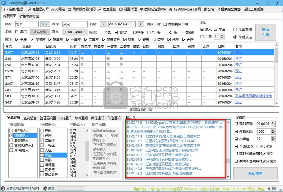Click 检查更新 download icon
This screenshot has height=192, width=283.
[x=100, y=9]
